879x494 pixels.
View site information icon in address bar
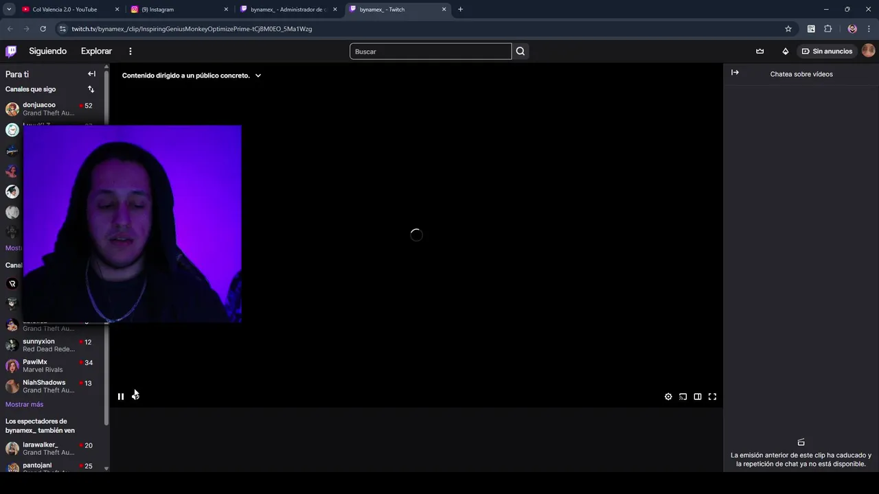(62, 29)
